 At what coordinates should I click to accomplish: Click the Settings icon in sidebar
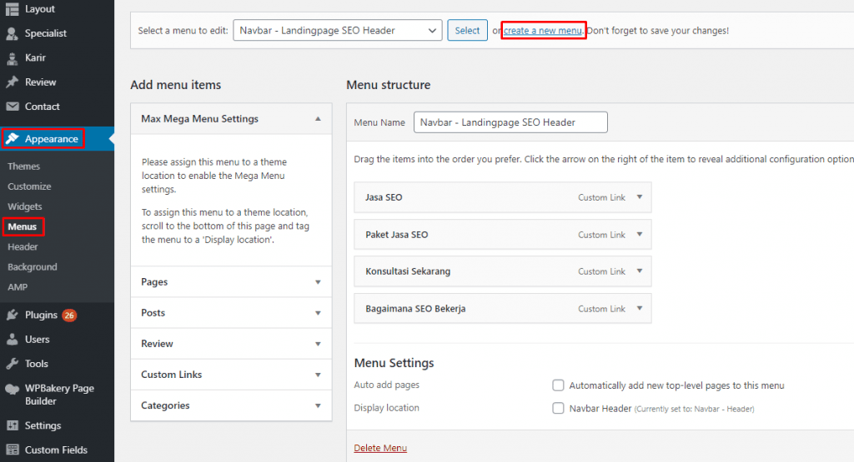point(13,425)
